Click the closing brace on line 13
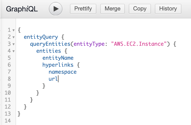Screen dimensions: 191x125 tap(19, 114)
